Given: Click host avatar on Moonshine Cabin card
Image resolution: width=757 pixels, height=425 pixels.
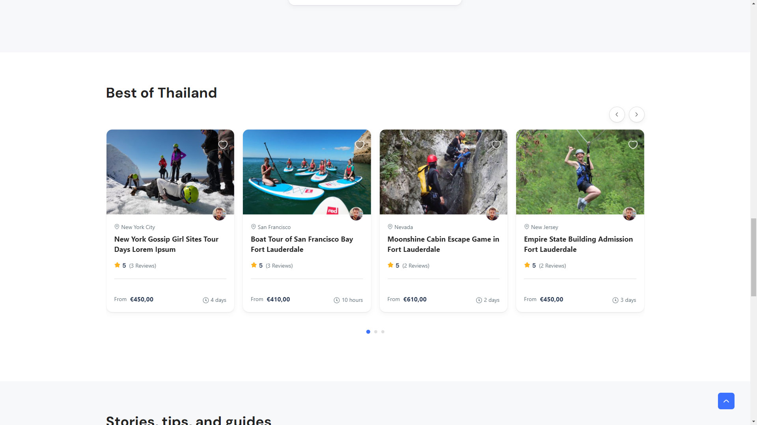Looking at the screenshot, I should click(x=492, y=214).
